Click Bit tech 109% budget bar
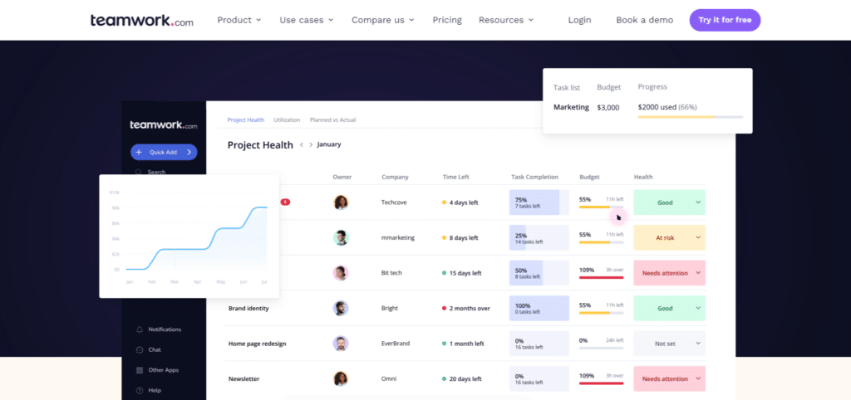851x400 pixels. (x=602, y=277)
